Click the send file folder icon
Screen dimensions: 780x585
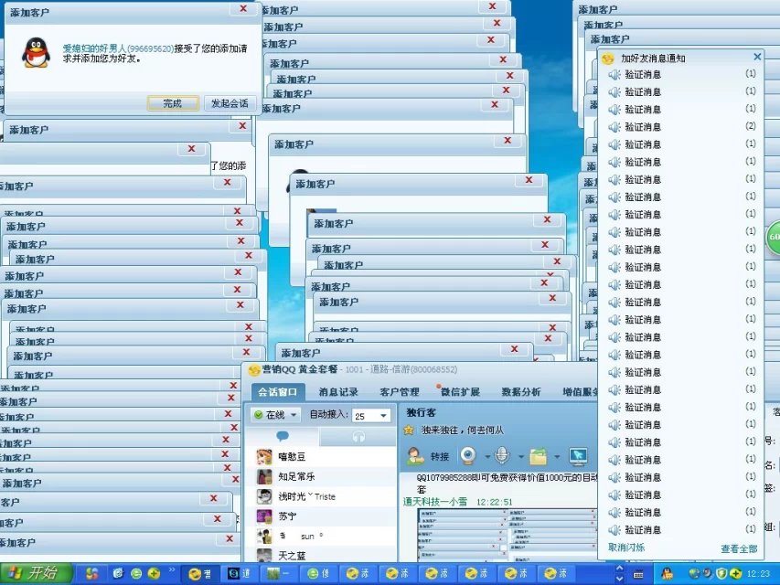coord(538,455)
